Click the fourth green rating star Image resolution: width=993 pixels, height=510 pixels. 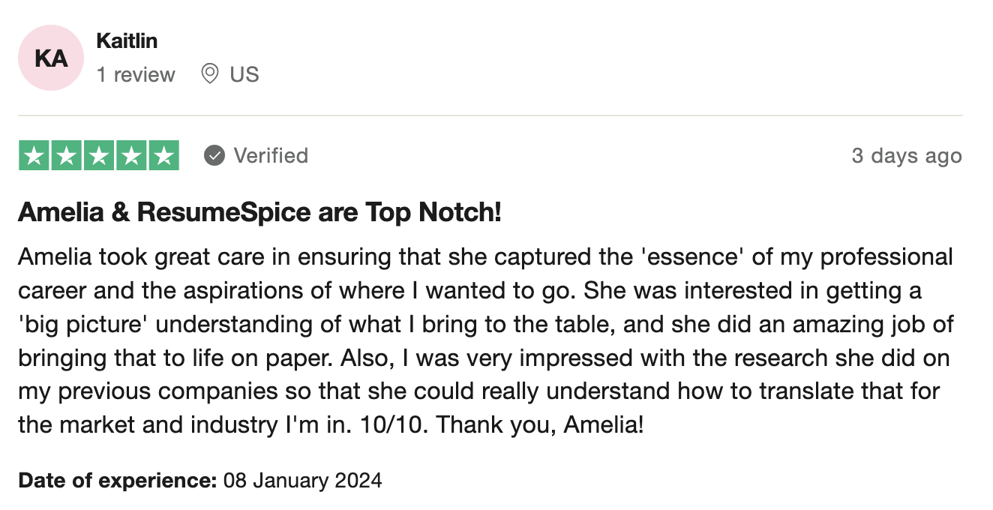pyautogui.click(x=131, y=155)
